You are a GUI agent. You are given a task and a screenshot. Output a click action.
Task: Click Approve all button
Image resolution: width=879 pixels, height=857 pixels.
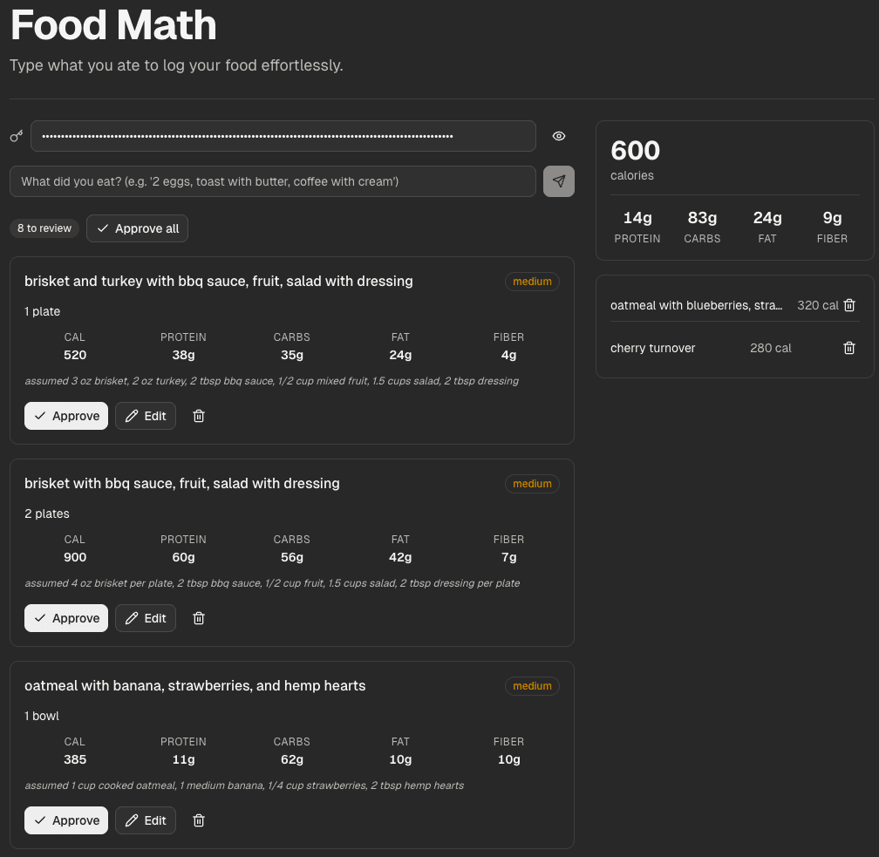138,228
